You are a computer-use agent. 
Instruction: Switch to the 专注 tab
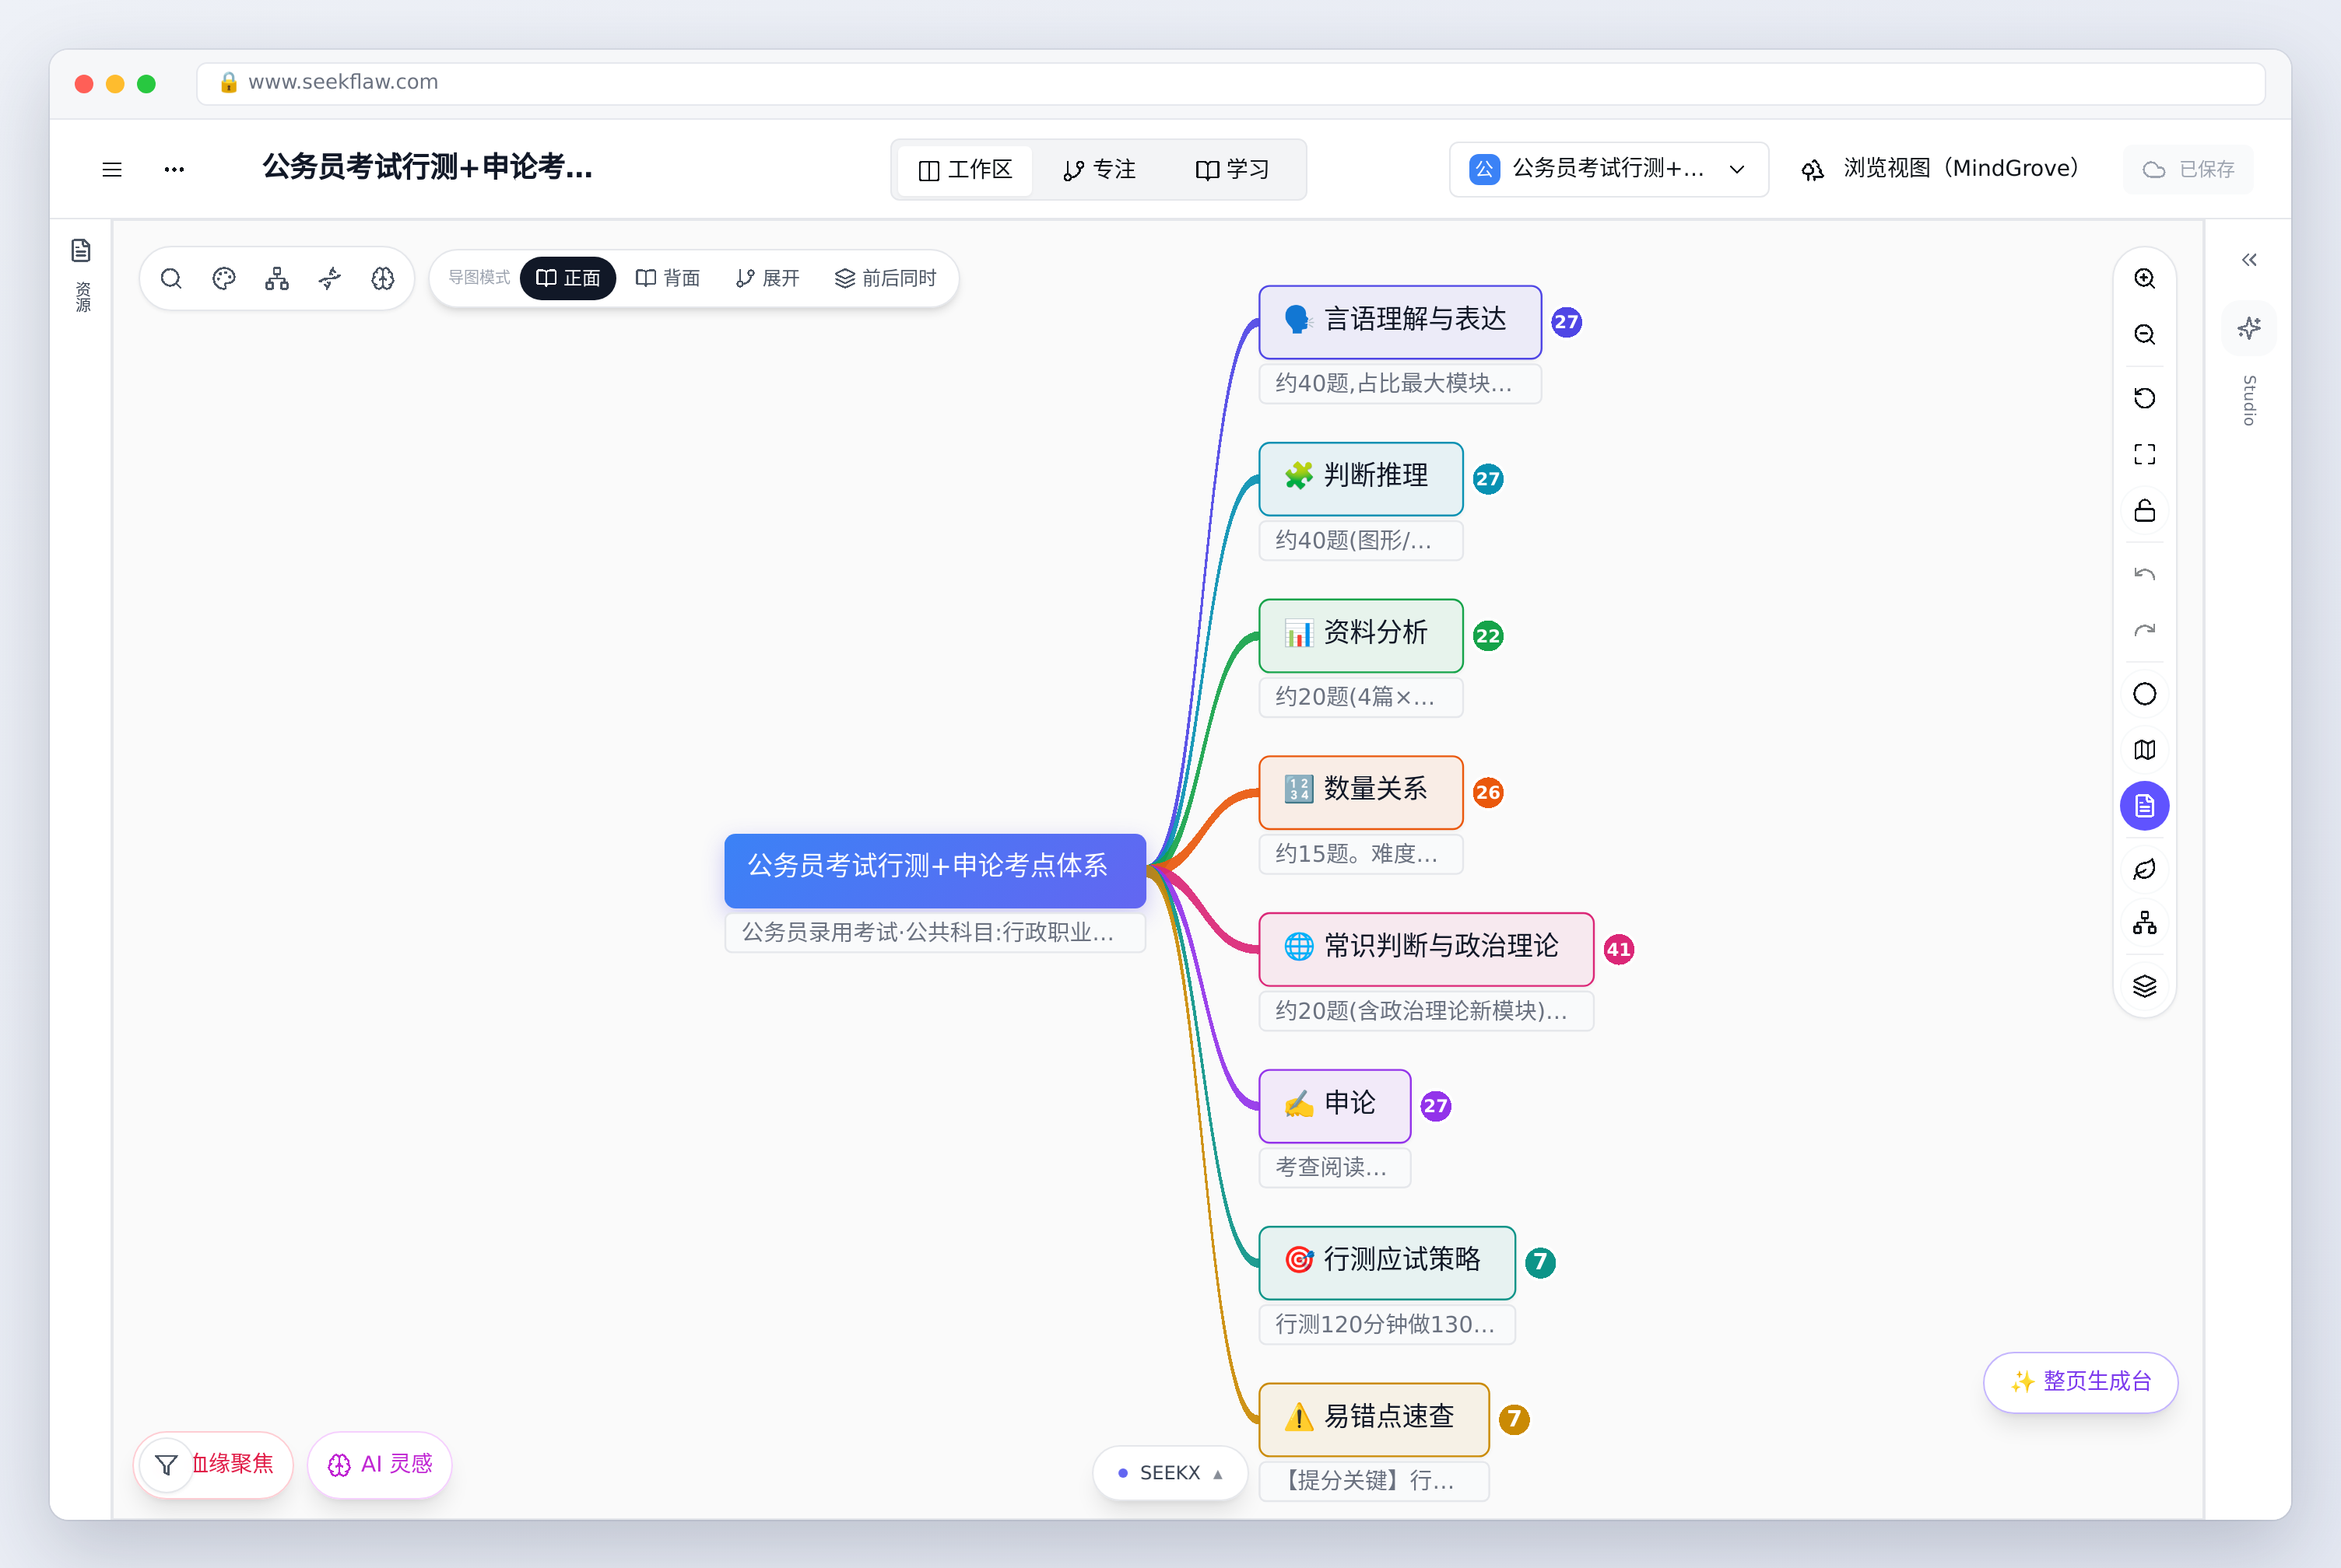click(x=1100, y=170)
